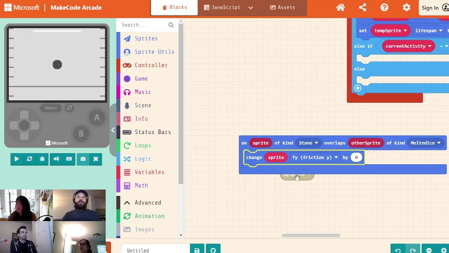This screenshot has width=449, height=253.
Task: Open the lifespan property dropdown
Action: coord(429,31)
